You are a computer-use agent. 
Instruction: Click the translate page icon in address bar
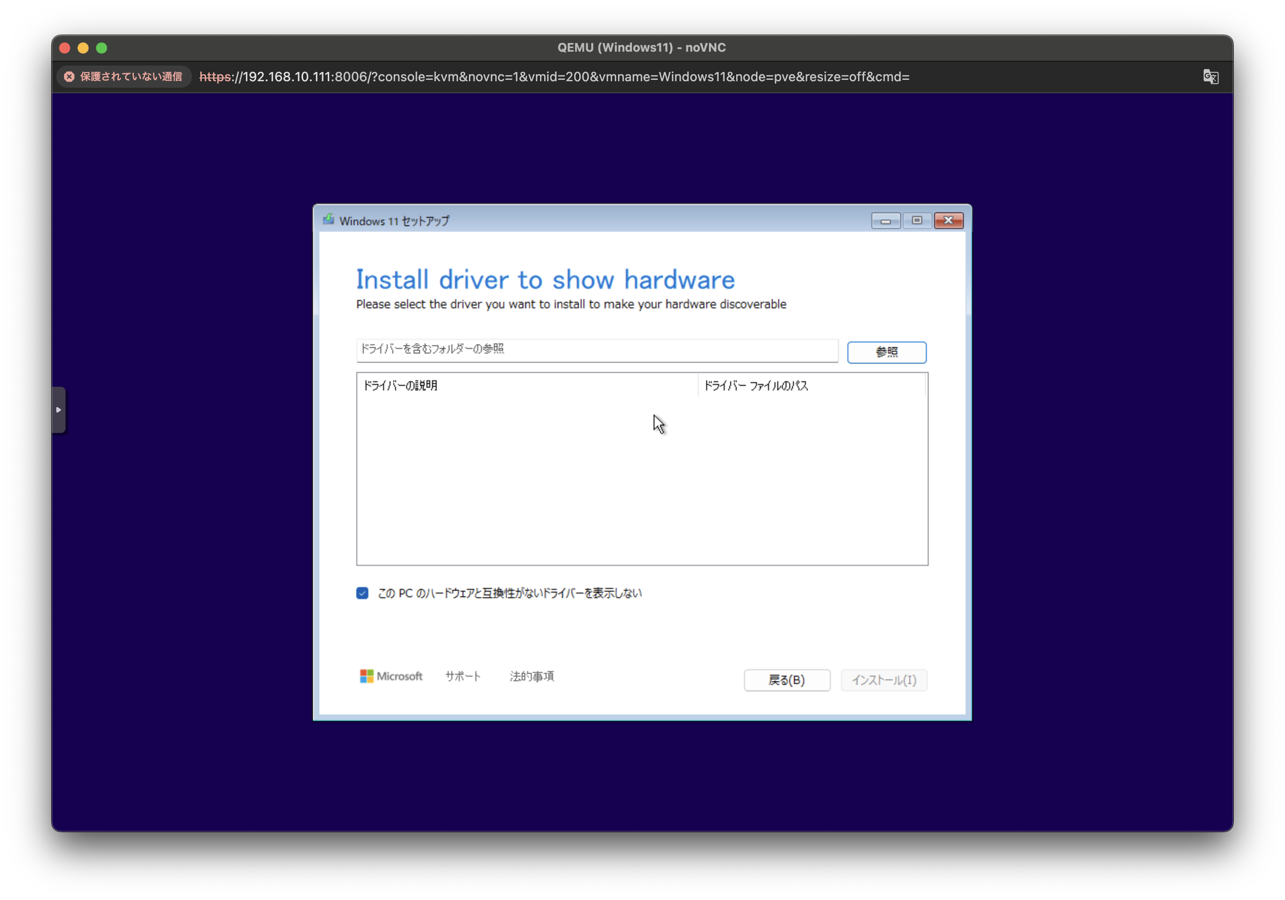[x=1211, y=77]
